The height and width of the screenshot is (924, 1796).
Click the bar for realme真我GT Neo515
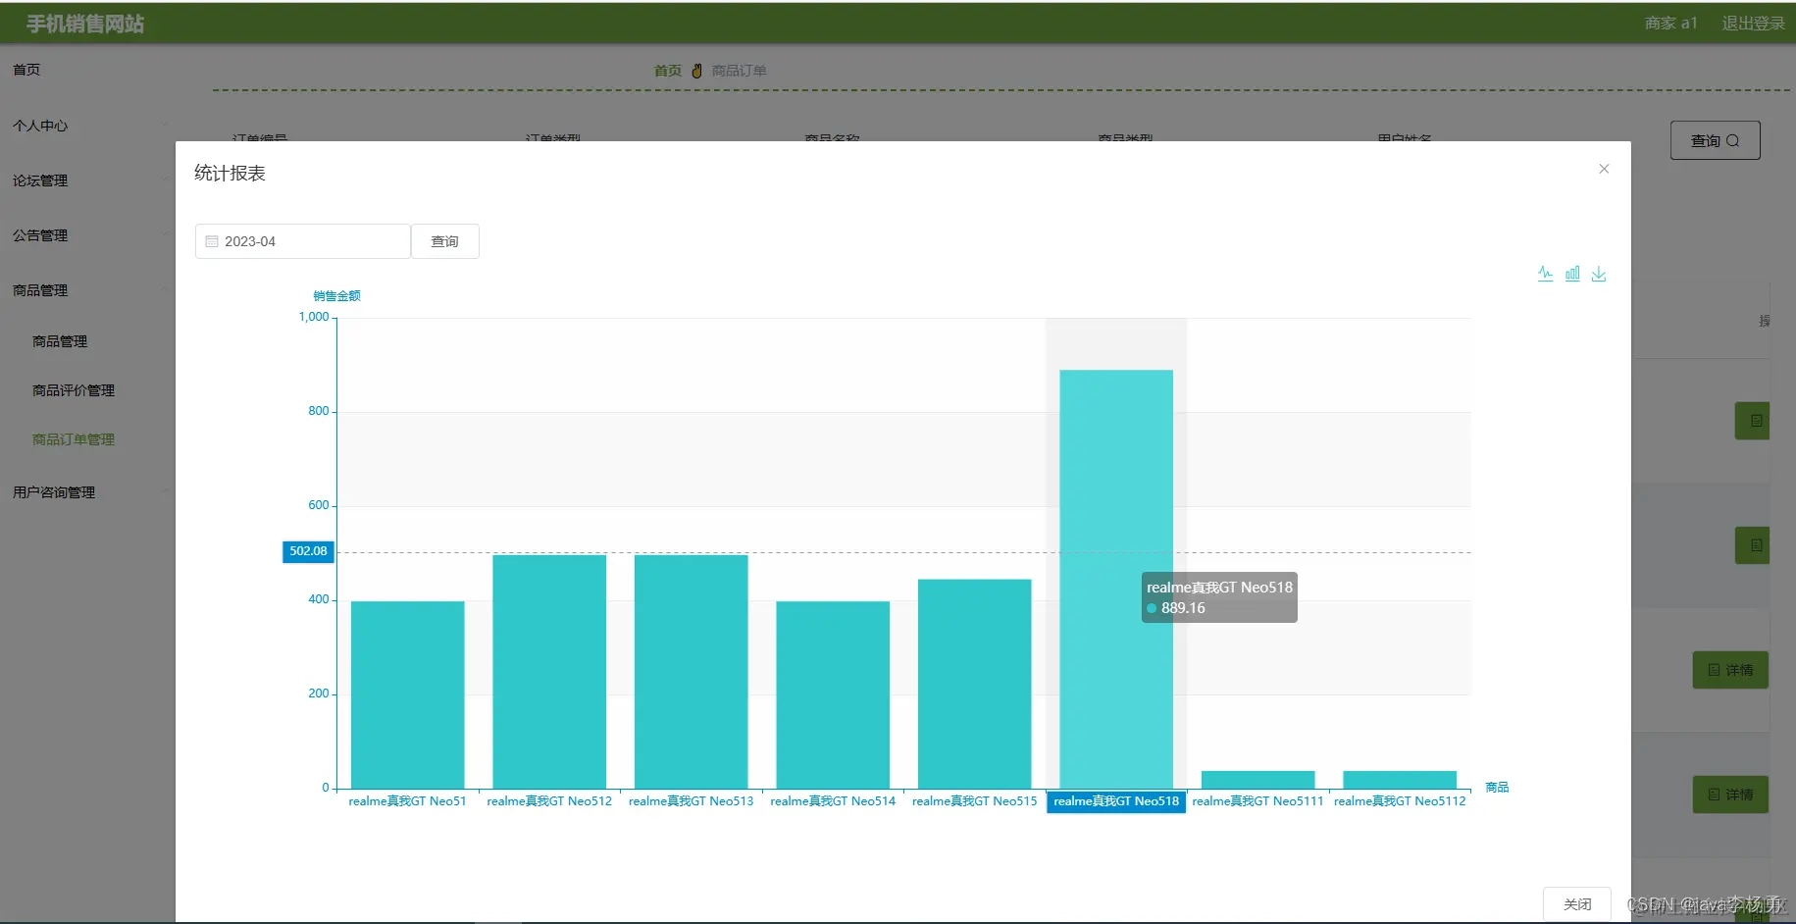point(975,684)
